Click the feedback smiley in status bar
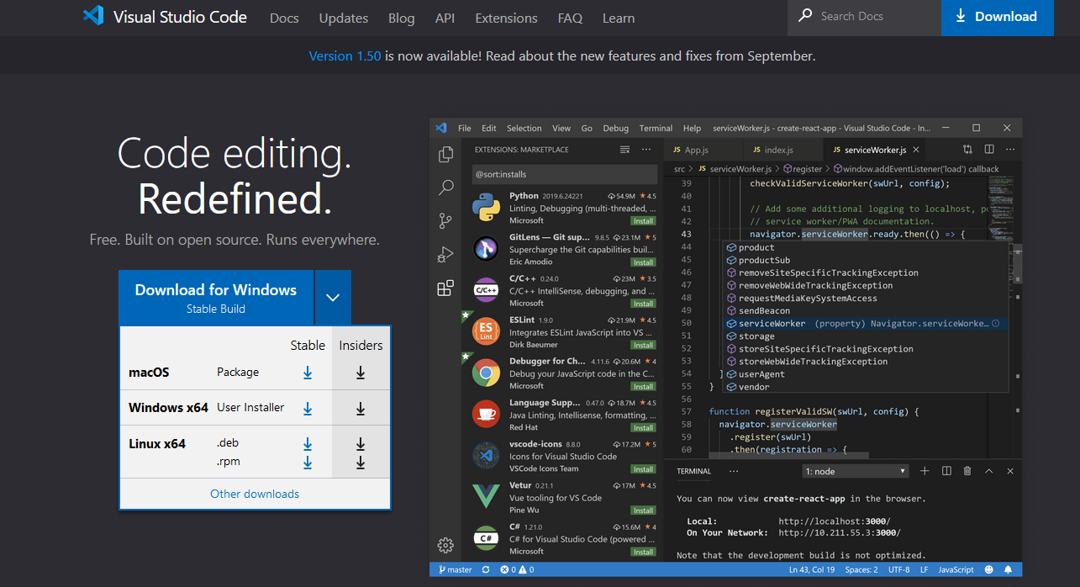Viewport: 1080px width, 587px height. coord(988,569)
